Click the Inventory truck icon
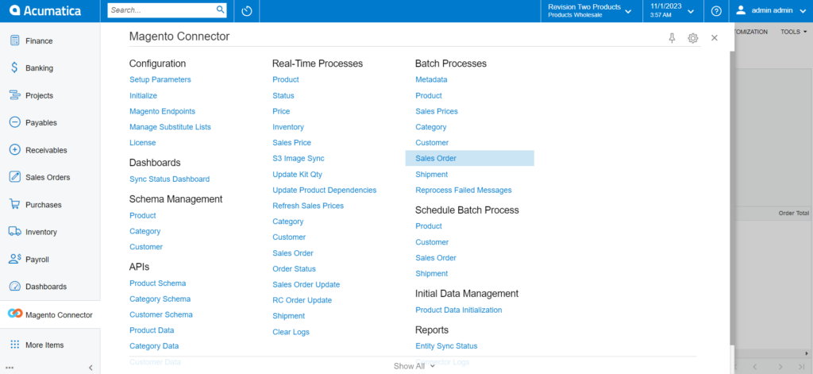This screenshot has width=813, height=374. click(x=15, y=232)
